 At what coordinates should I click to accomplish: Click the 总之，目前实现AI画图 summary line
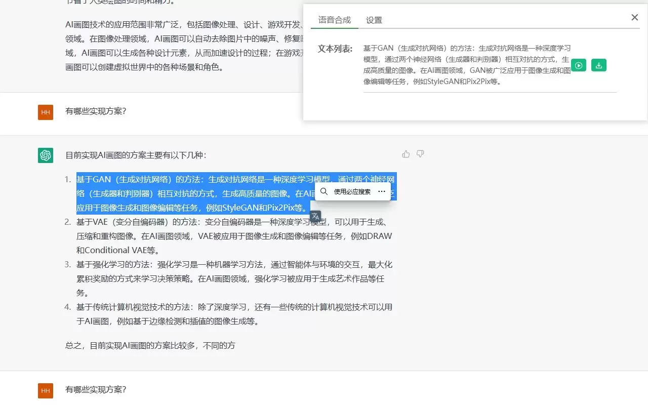150,346
